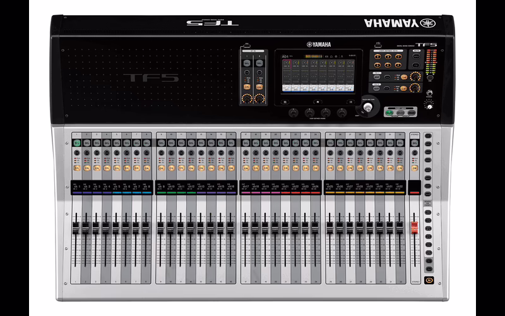Select channel 17 using its SEL key
505x316 pixels.
246,143
